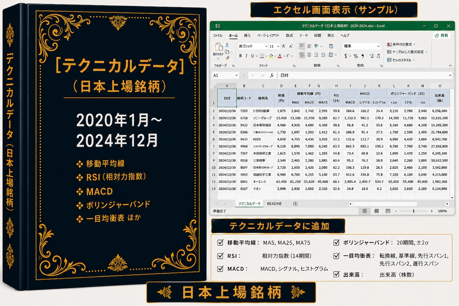Click zoom in plus button
The image size is (459, 306).
[x=432, y=211]
